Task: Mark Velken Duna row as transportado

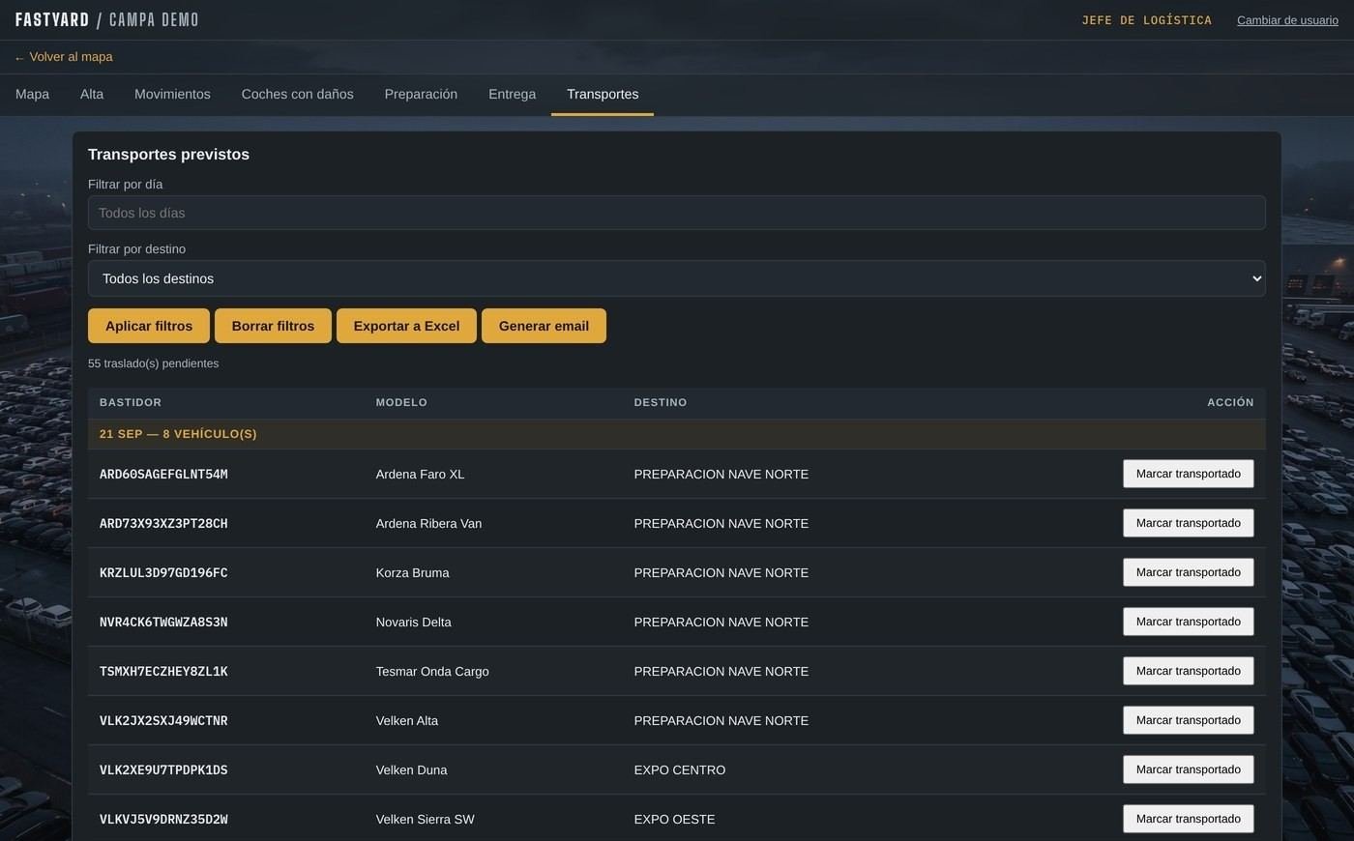Action: pos(1188,769)
